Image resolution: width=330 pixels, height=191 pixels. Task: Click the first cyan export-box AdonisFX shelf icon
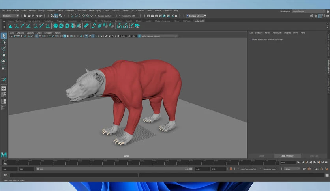tap(119, 26)
